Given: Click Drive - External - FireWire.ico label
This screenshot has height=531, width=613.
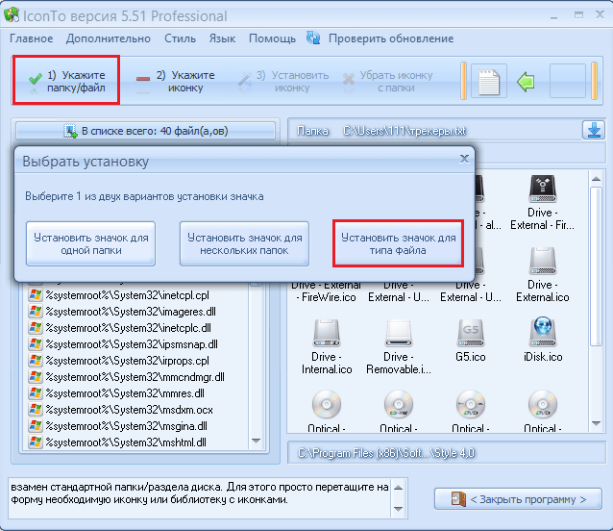Looking at the screenshot, I should click(x=327, y=291).
